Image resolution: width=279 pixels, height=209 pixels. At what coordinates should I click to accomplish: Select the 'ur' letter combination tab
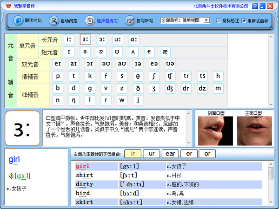pyautogui.click(x=151, y=154)
